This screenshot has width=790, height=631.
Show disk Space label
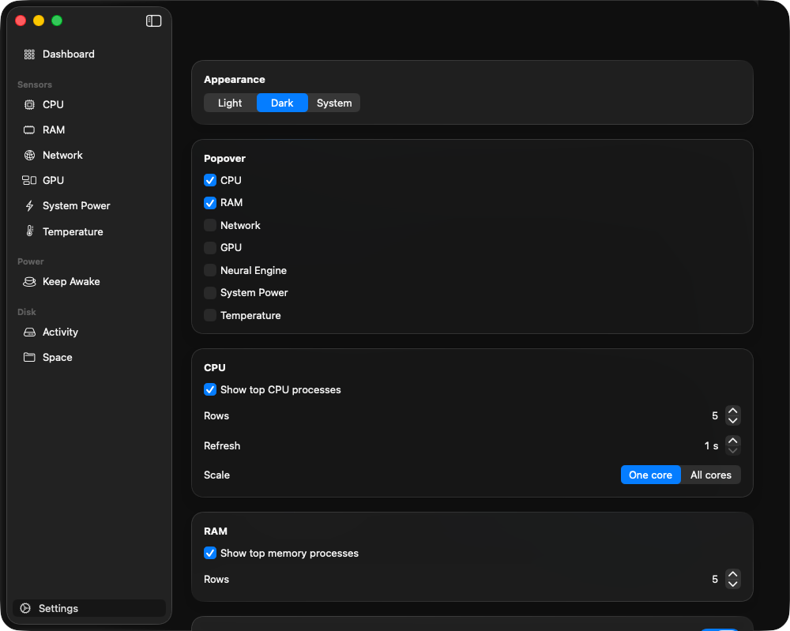click(x=58, y=357)
